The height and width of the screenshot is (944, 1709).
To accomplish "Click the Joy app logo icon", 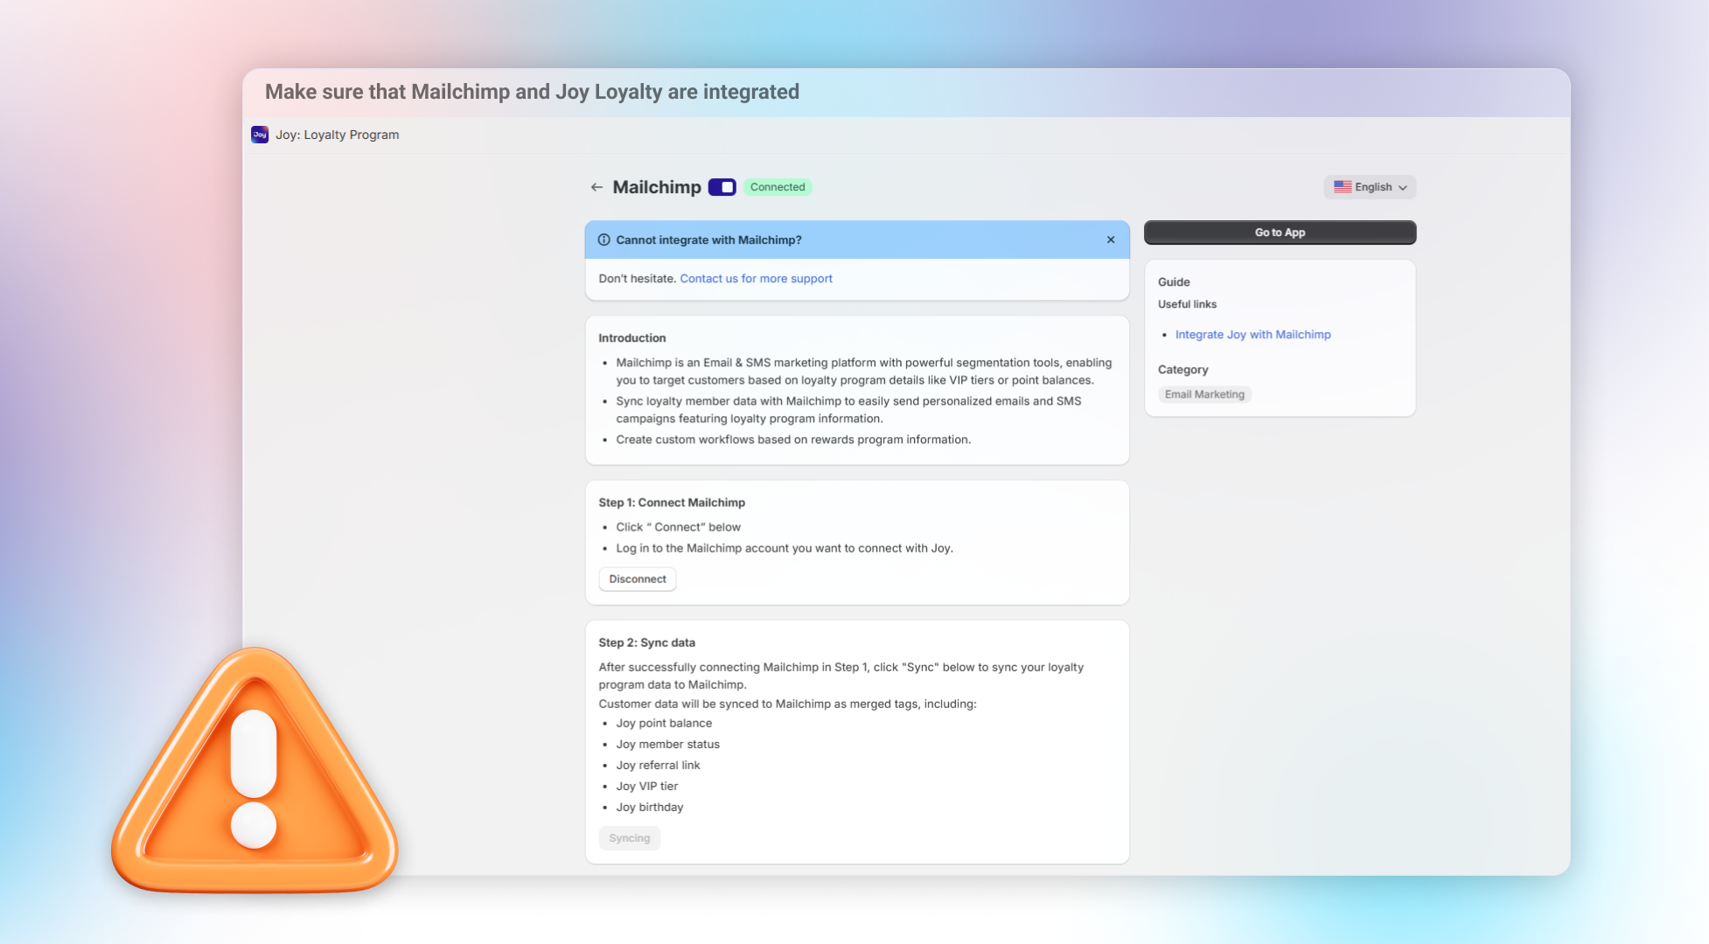I will click(x=260, y=135).
